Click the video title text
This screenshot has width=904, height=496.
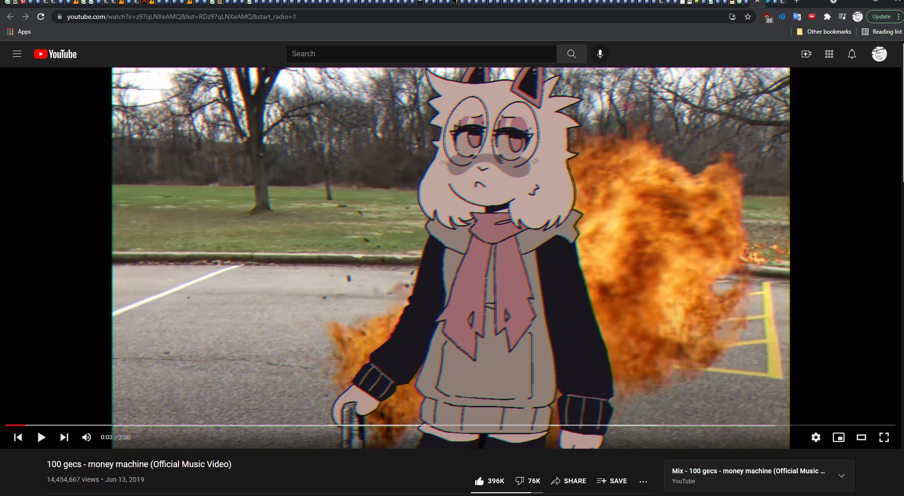point(139,464)
